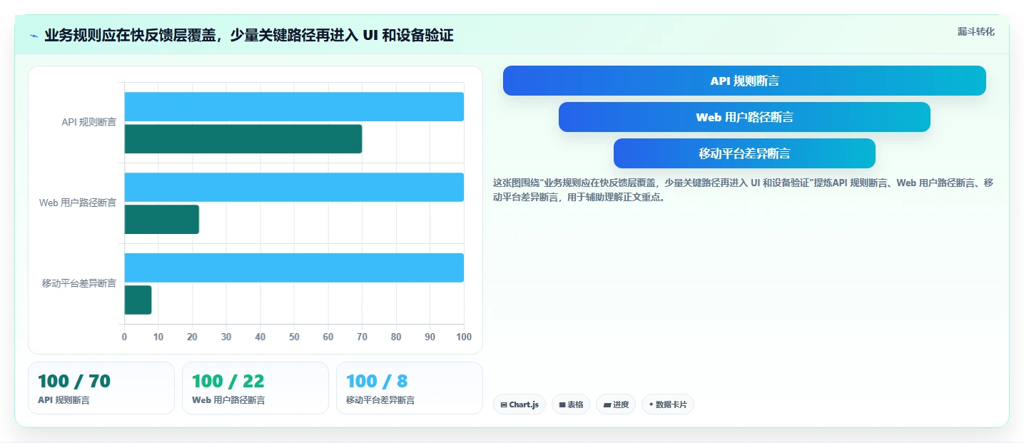Click the description paragraph starting 这张图围绕
The height and width of the screenshot is (443, 1024).
tap(743, 190)
